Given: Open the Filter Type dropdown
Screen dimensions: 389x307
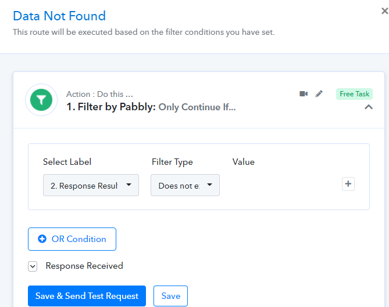Looking at the screenshot, I should coord(185,185).
